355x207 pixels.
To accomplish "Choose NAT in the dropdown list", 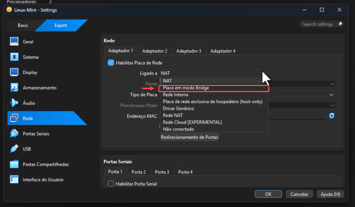I will [214, 81].
